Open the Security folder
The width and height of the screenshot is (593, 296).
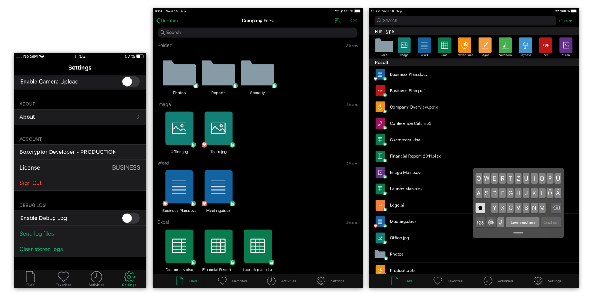258,74
